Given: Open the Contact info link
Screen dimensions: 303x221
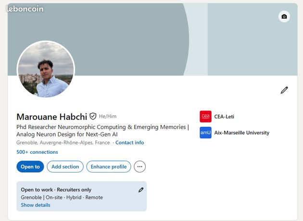Looking at the screenshot, I should coord(130,143).
